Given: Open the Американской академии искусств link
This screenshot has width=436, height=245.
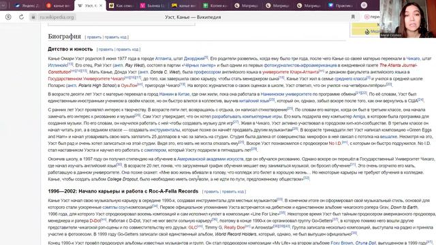Looking at the screenshot, I should click(210, 159).
